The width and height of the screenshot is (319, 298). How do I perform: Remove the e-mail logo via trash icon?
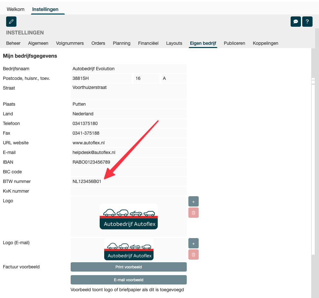pyautogui.click(x=194, y=255)
